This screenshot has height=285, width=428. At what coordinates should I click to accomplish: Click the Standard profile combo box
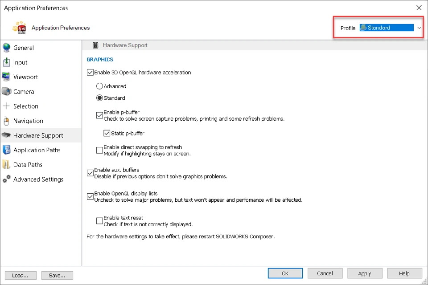click(x=387, y=28)
